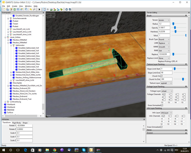Click the New scene toolbar icon

(x=4, y=9)
